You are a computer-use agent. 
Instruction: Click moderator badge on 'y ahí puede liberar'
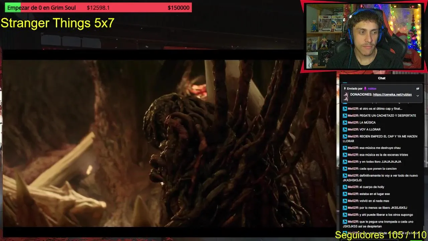tap(345, 215)
